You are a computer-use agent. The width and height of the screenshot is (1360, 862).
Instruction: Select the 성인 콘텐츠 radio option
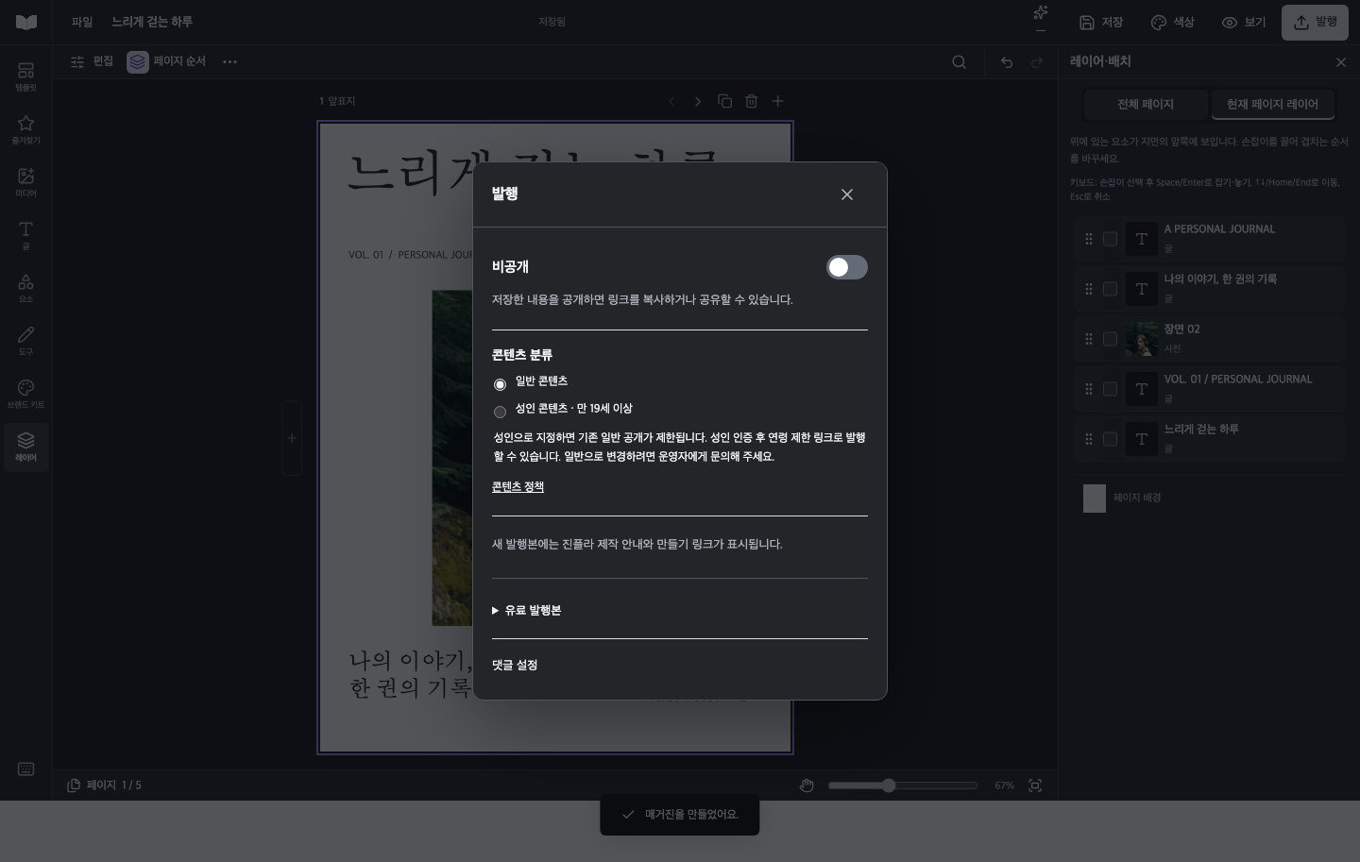500,412
